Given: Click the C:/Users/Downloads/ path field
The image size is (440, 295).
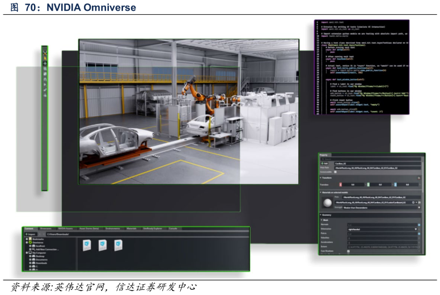Looking at the screenshot, I should pos(147,234).
